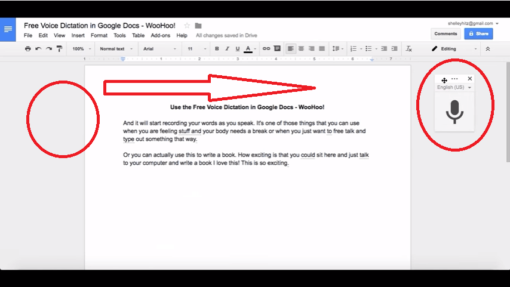Justify the text
The image size is (510, 287).
click(x=322, y=49)
